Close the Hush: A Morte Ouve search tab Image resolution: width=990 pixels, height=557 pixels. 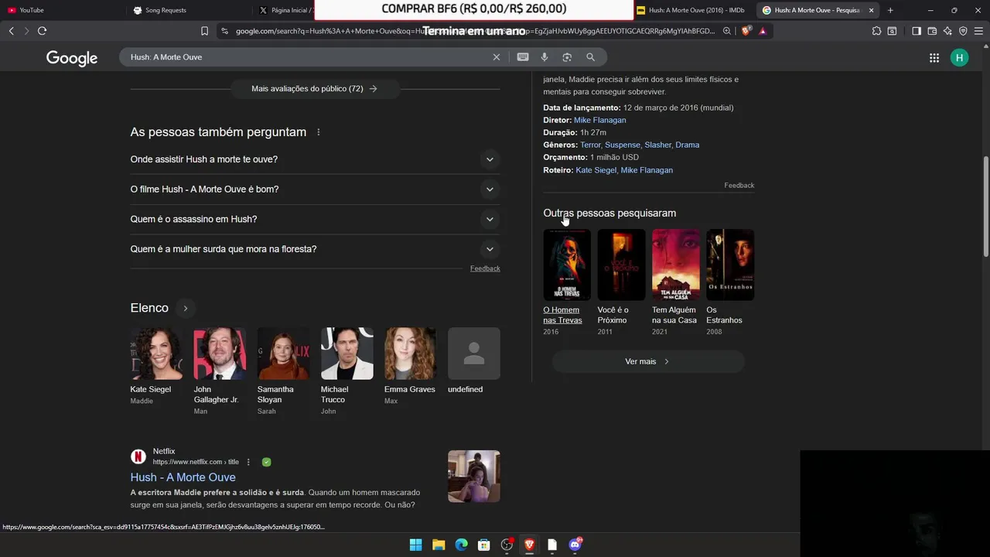coord(871,10)
